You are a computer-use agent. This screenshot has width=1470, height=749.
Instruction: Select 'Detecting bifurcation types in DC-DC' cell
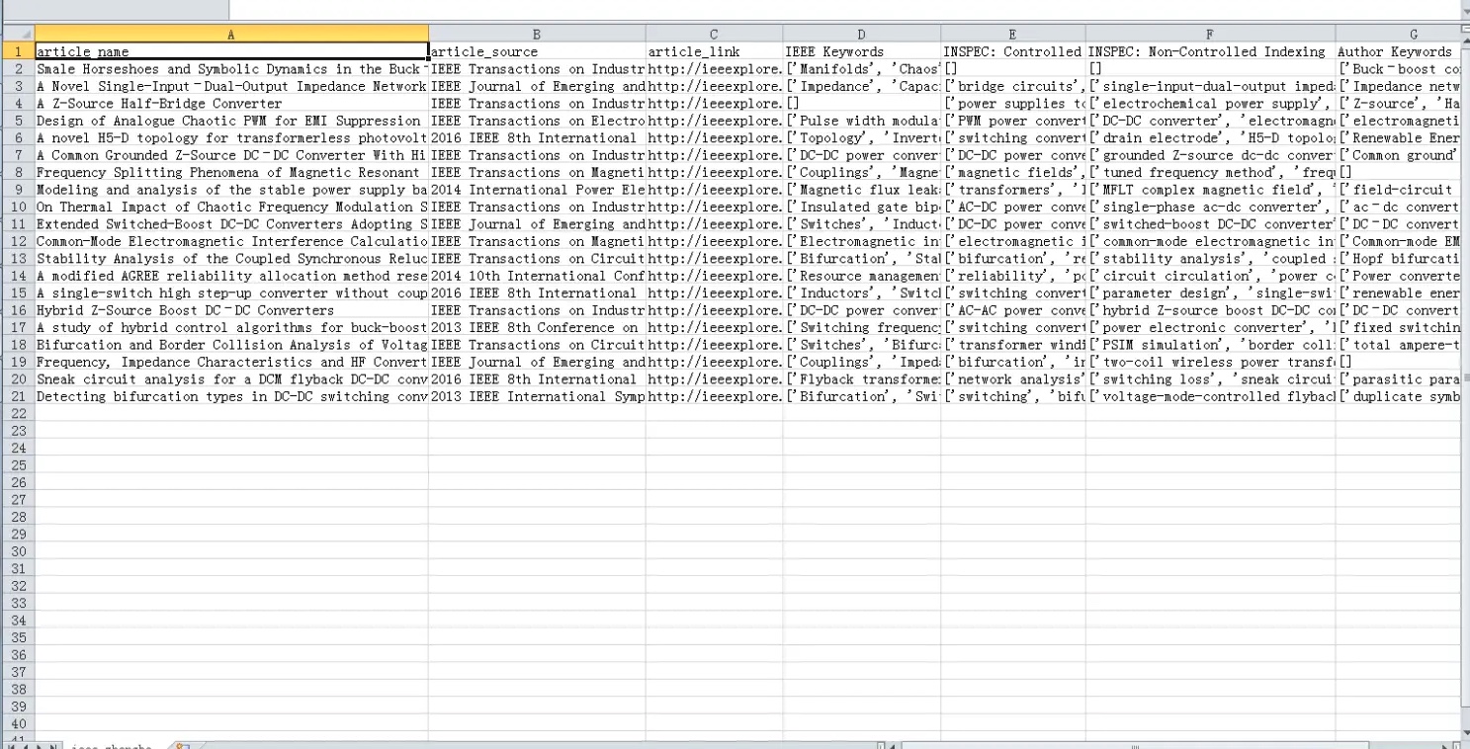[x=231, y=397]
